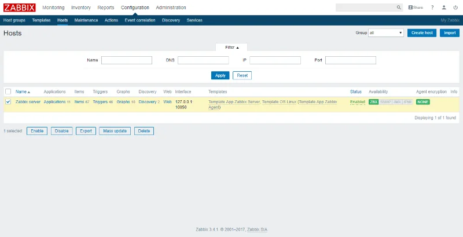Uncheck the Zabbix server row checkbox

8,101
